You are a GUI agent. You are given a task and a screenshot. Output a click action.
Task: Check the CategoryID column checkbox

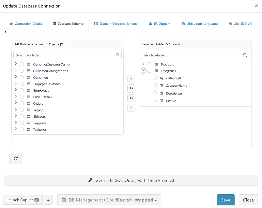click(155, 78)
